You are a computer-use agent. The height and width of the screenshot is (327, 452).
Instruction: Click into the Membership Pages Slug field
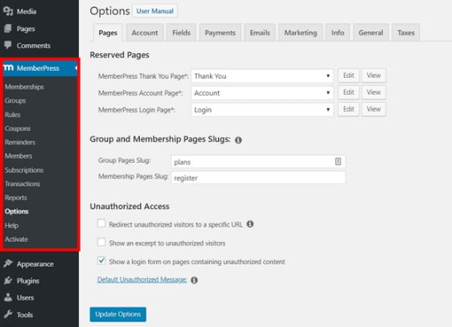[258, 178]
